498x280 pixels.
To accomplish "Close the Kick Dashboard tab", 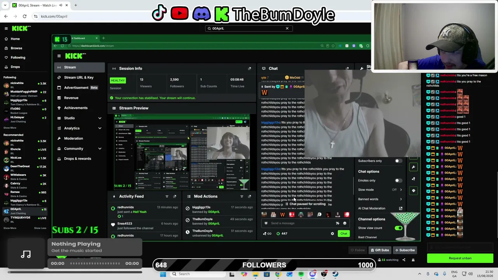I will 96,38.
